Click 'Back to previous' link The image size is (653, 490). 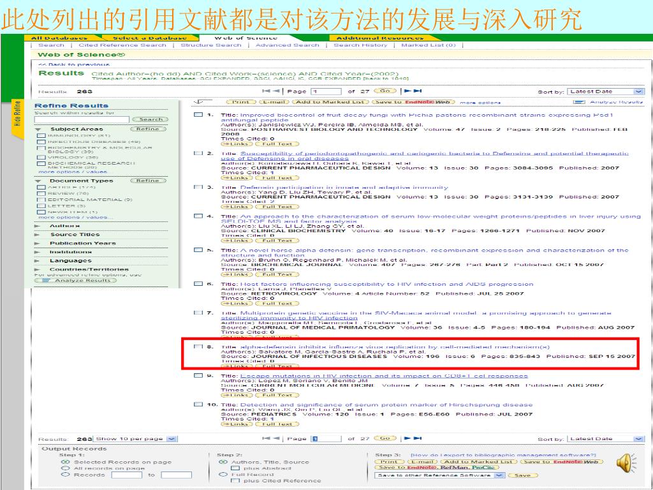point(74,64)
